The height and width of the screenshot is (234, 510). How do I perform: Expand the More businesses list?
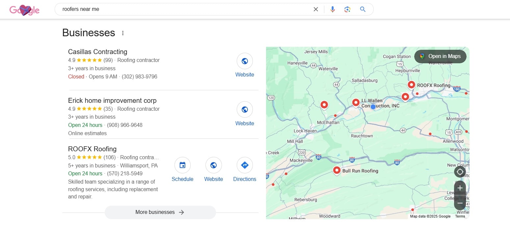[x=160, y=212]
